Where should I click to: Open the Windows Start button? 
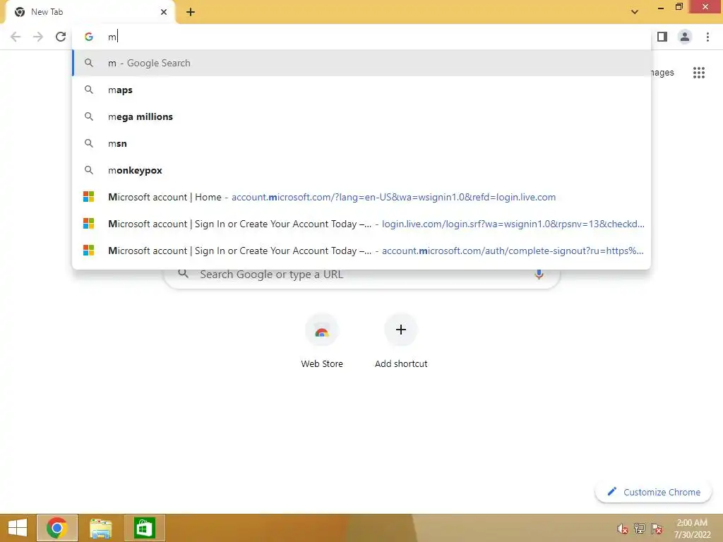pos(18,528)
